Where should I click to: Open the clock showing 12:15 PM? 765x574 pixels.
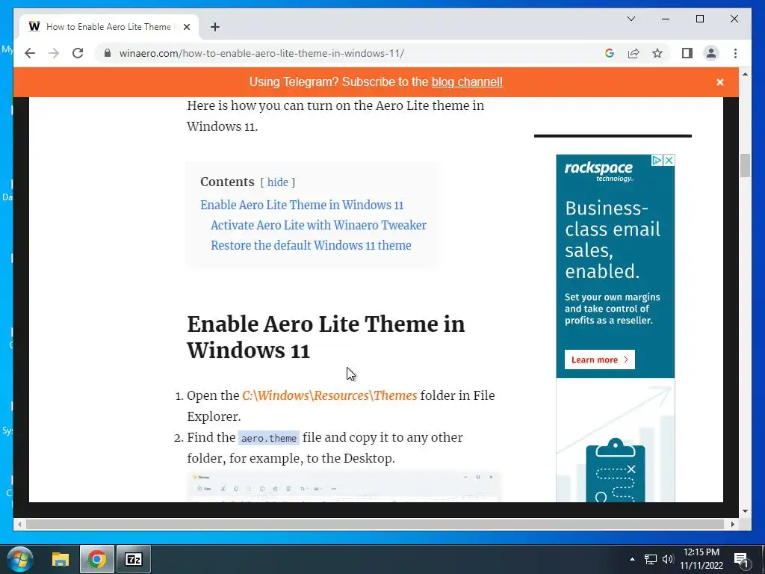701,559
